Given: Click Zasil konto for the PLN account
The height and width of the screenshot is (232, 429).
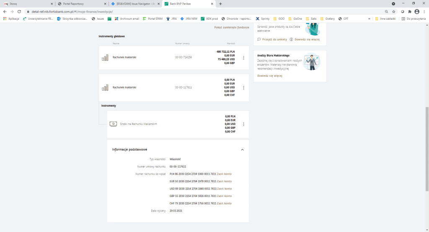Looking at the screenshot, I should (x=224, y=174).
